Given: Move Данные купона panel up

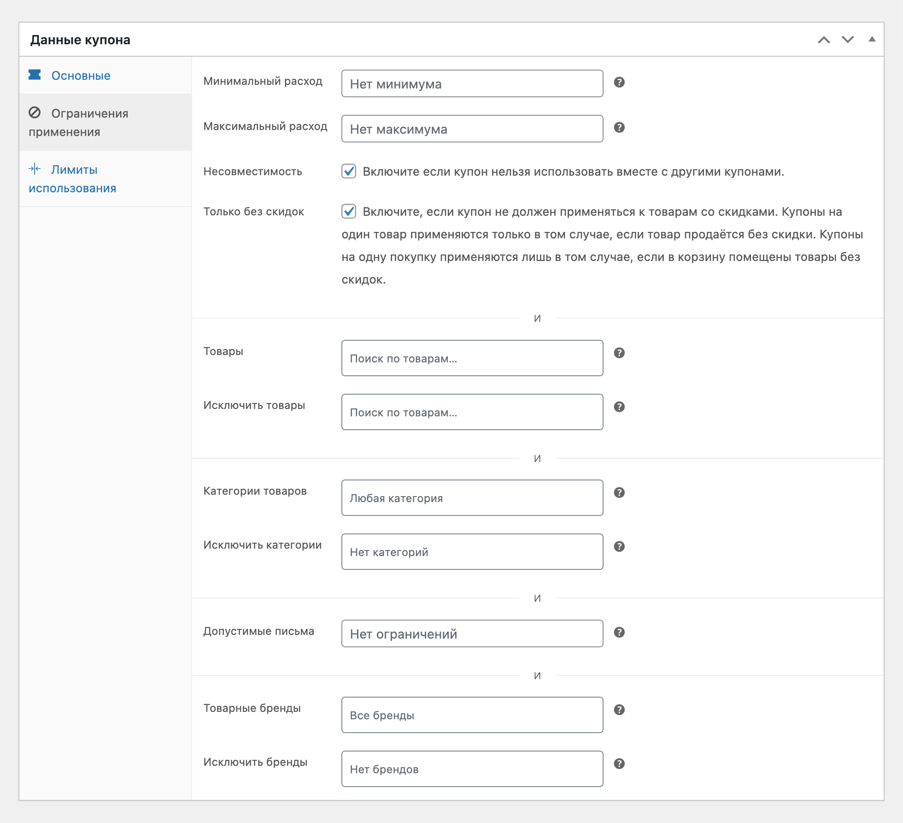Looking at the screenshot, I should [x=824, y=40].
